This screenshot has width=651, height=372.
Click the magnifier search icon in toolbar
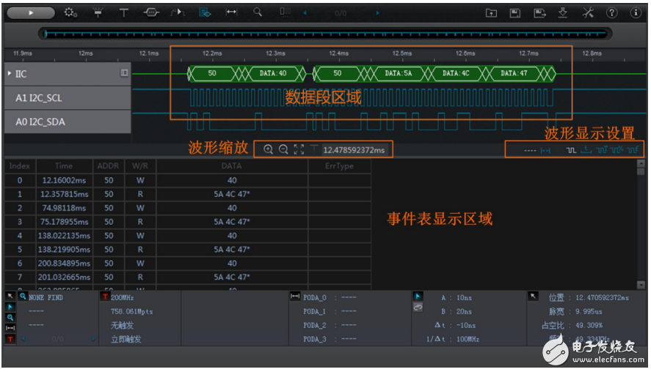click(258, 12)
